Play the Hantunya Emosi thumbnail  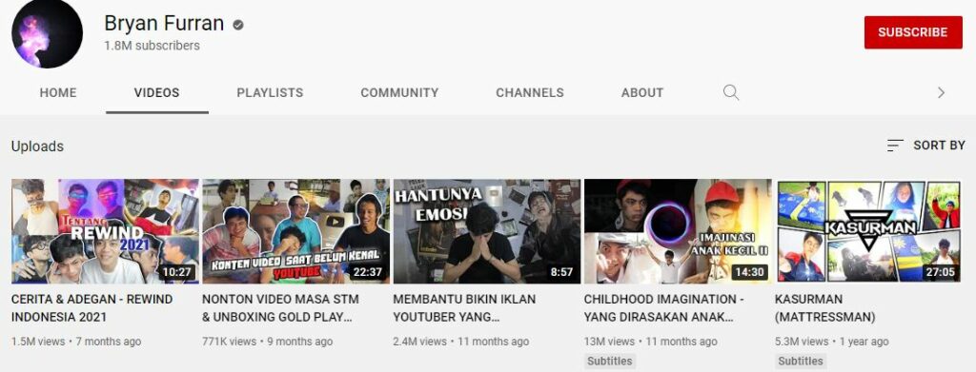487,231
